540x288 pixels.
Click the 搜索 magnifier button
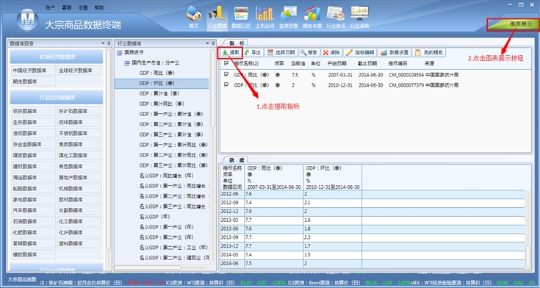[309, 52]
